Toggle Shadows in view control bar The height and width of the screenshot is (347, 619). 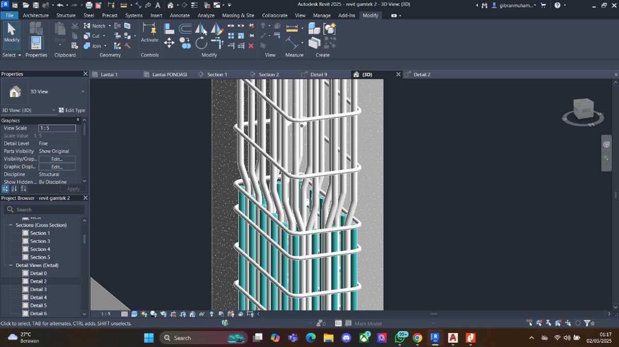point(153,314)
